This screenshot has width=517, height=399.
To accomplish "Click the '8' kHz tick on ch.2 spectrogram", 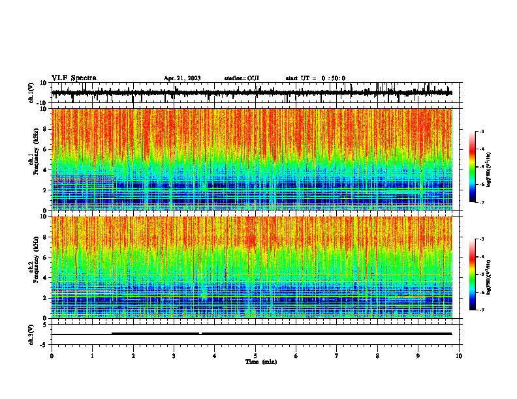I will tap(46, 237).
